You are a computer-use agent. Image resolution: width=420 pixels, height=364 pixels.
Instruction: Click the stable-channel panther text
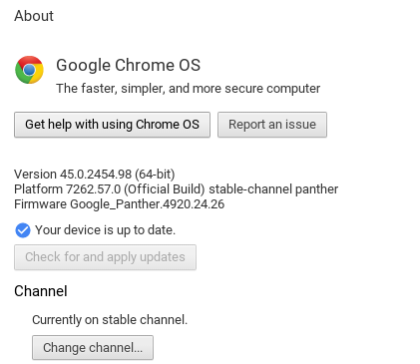[x=273, y=189]
